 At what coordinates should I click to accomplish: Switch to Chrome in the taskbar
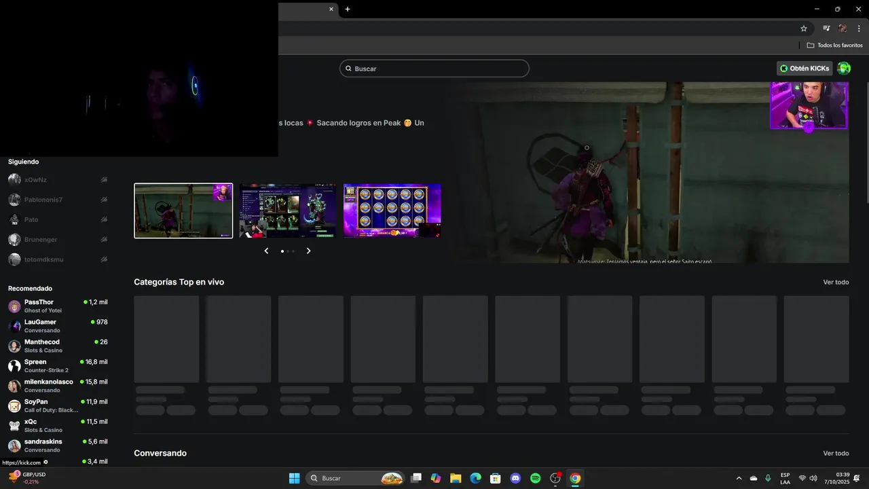pos(575,478)
